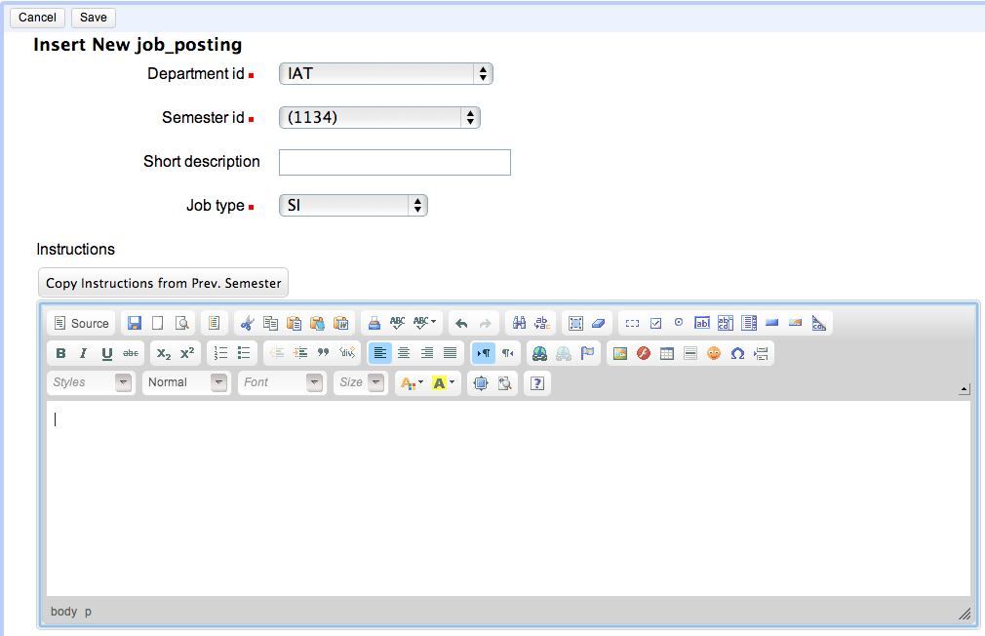Insert an Image into the instructions
The height and width of the screenshot is (636, 985).
[x=620, y=353]
